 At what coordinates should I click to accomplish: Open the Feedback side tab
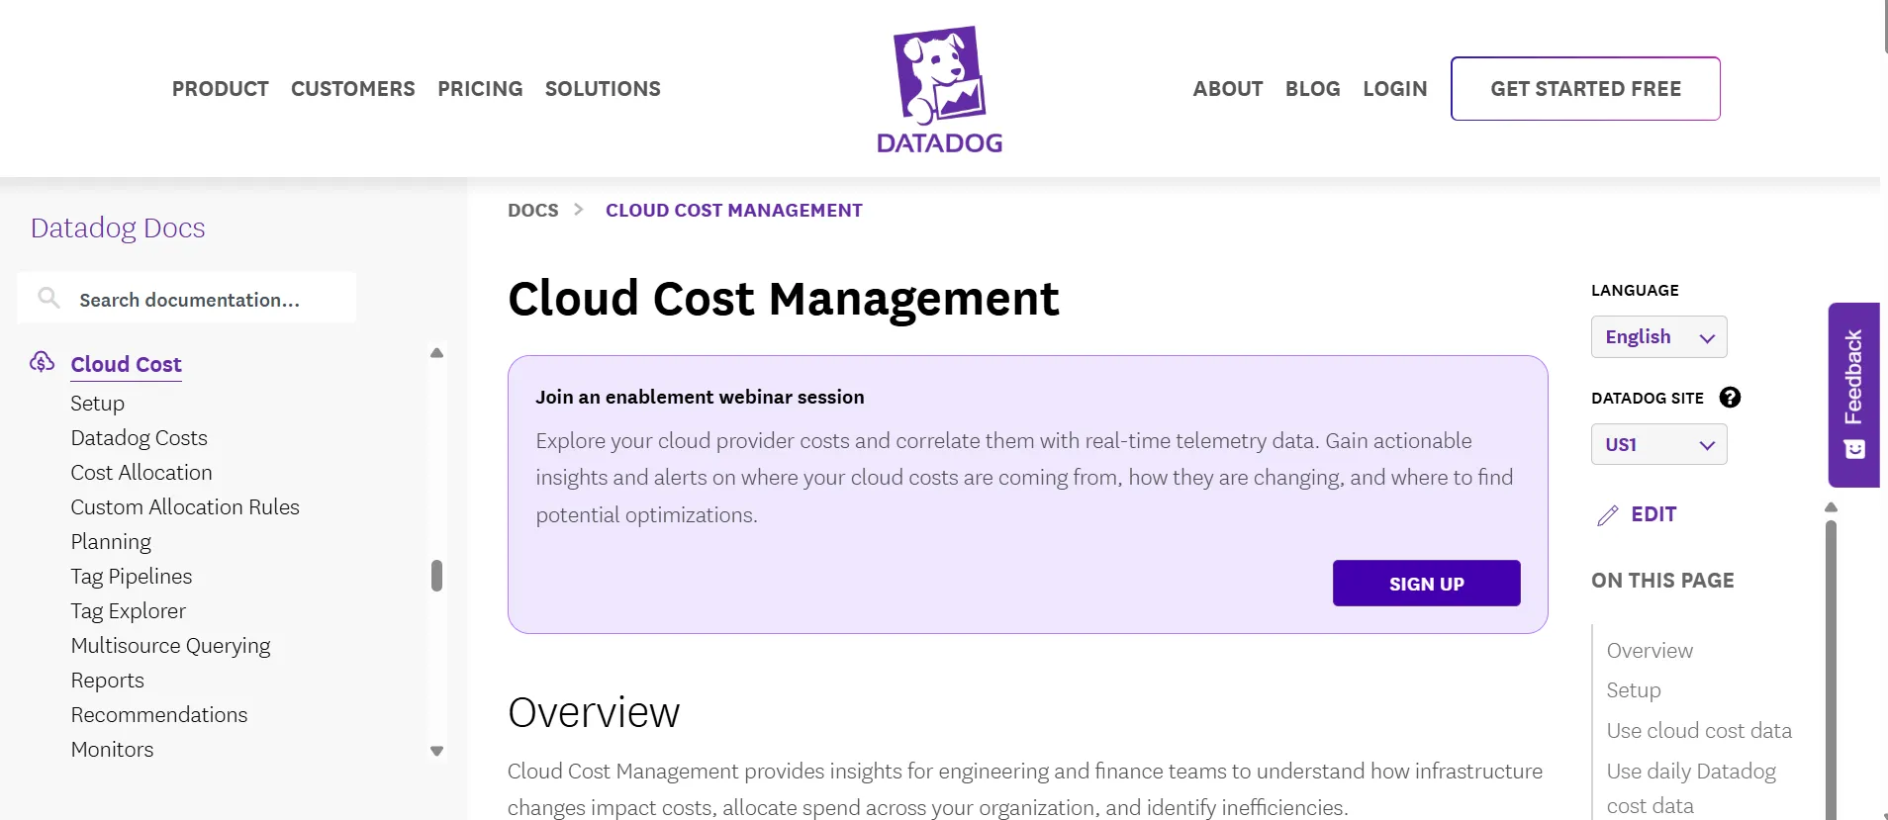click(x=1854, y=395)
